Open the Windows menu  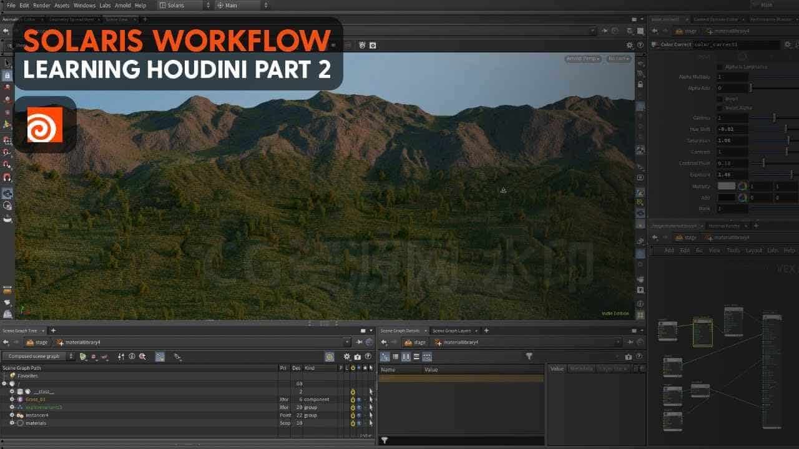coord(84,5)
